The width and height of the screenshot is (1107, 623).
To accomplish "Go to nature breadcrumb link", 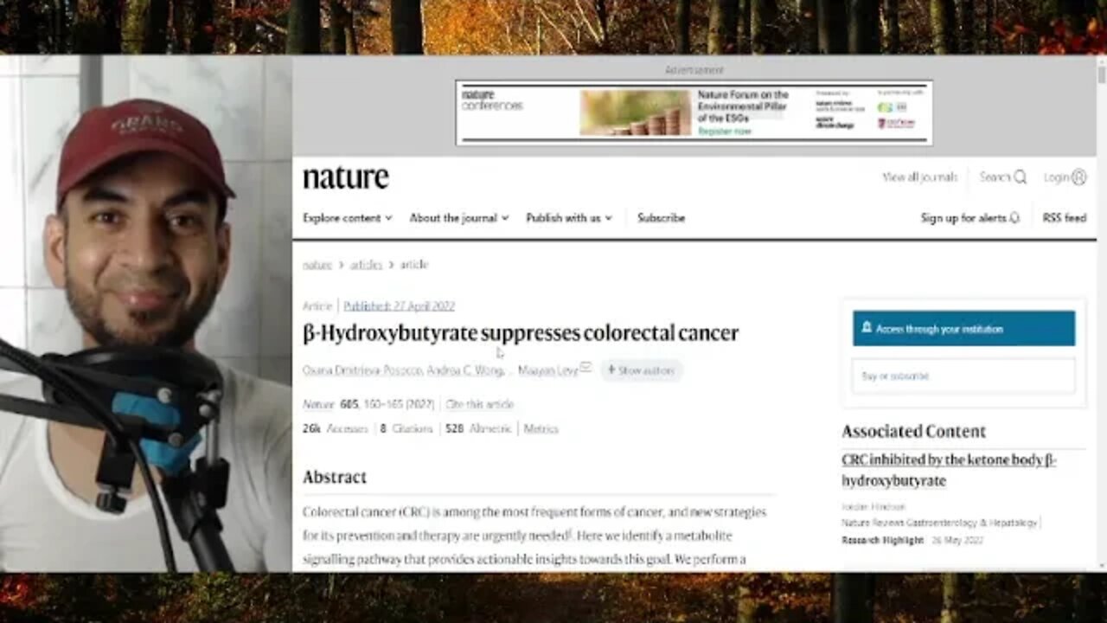I will point(317,265).
